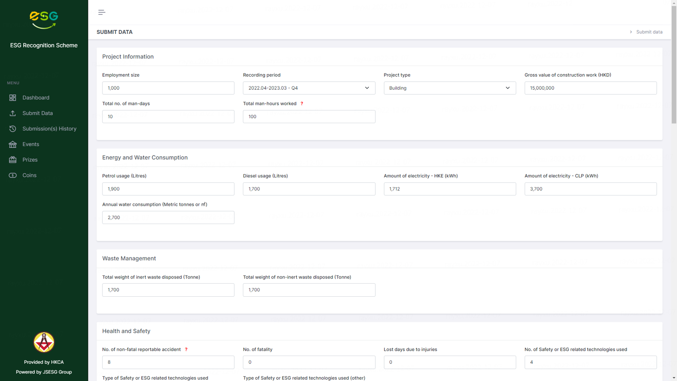Click the Submission(s) History clock icon
Viewport: 677px width, 381px height.
13,129
